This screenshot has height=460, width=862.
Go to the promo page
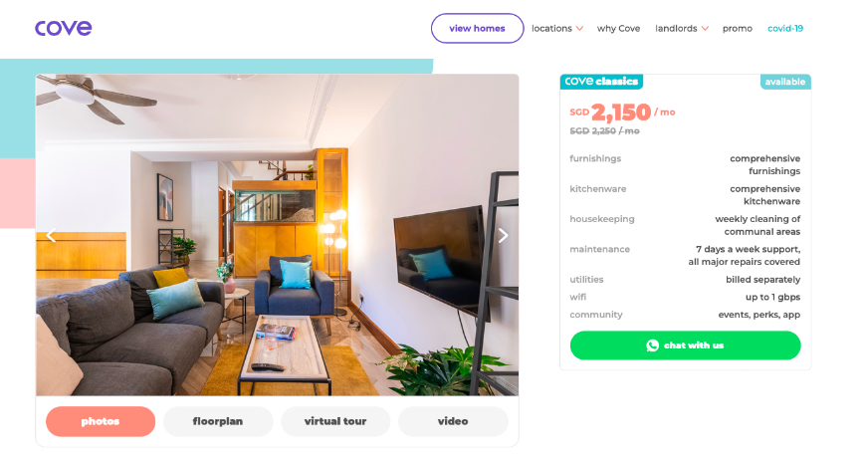click(x=738, y=29)
